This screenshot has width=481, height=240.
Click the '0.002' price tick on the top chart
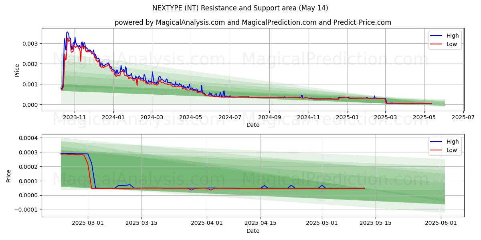pyautogui.click(x=30, y=64)
